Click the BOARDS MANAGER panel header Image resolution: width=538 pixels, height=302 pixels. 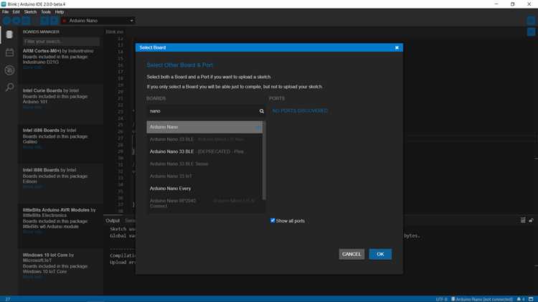pyautogui.click(x=41, y=32)
